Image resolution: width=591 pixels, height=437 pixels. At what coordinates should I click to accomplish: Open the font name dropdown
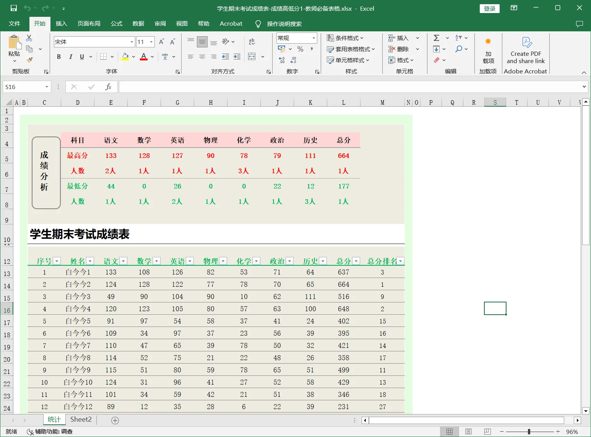(132, 42)
